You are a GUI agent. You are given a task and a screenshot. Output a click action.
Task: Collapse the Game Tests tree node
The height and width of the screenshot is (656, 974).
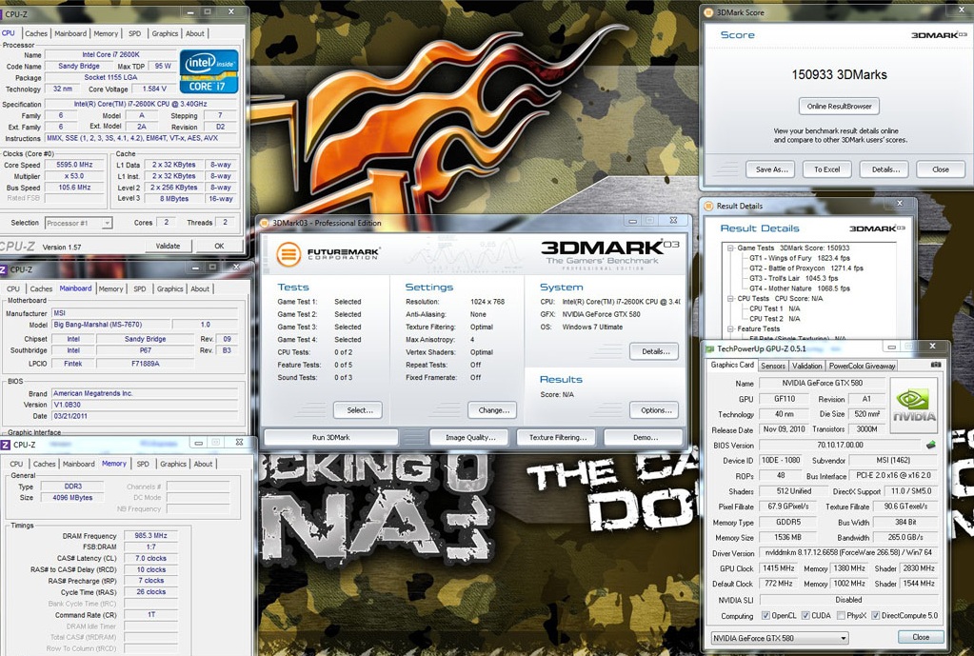pyautogui.click(x=731, y=248)
